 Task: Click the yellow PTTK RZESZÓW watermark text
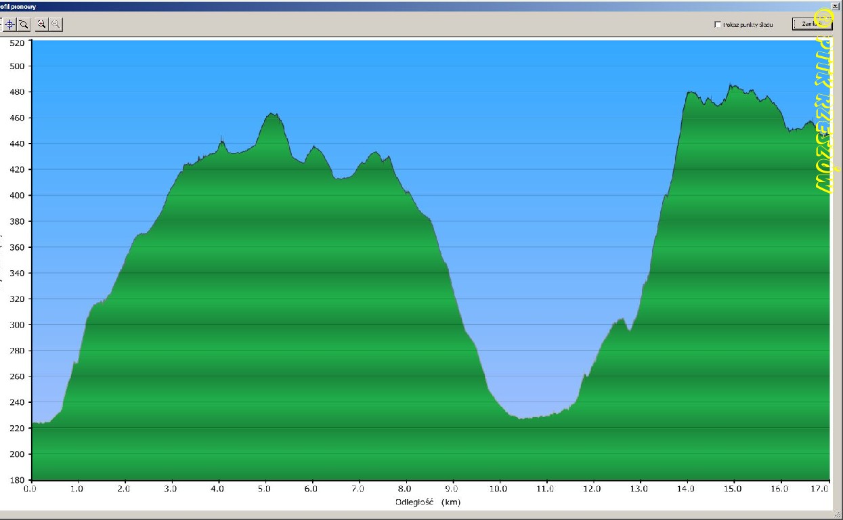[823, 114]
